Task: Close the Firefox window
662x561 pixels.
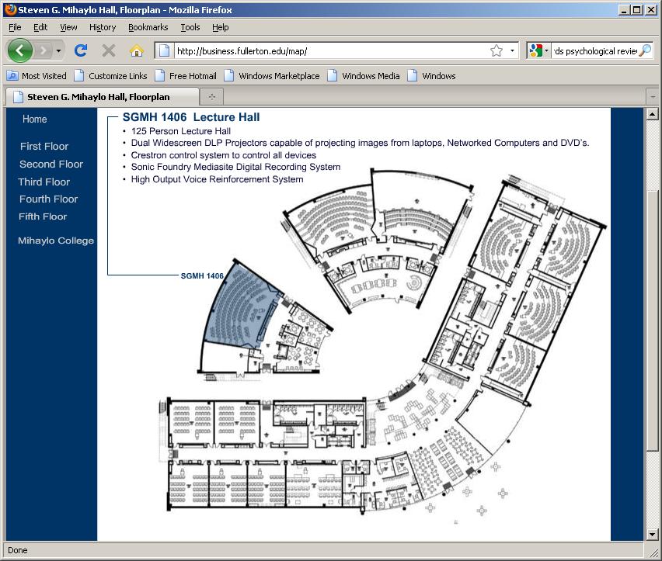Action: (651, 9)
